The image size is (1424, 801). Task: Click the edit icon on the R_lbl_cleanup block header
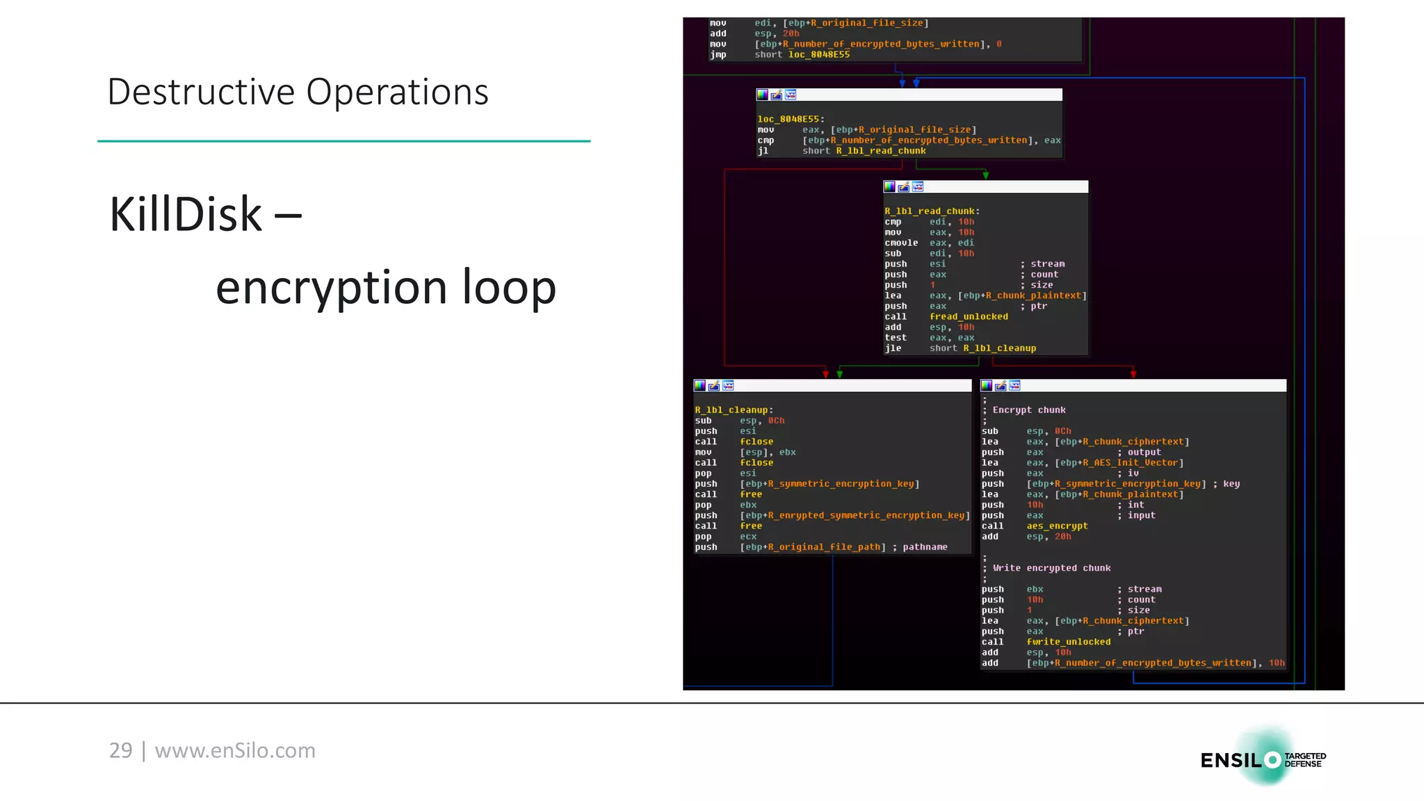click(714, 385)
